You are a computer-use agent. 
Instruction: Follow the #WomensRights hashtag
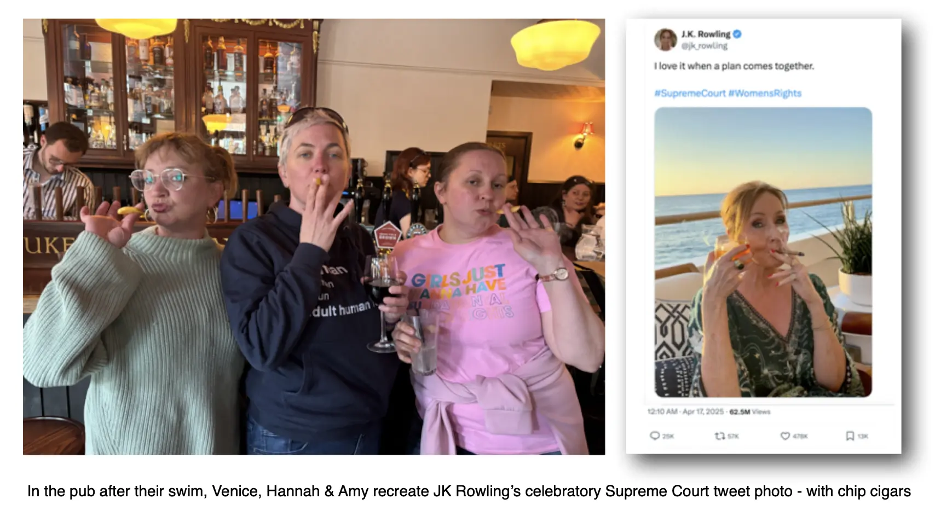click(x=765, y=93)
